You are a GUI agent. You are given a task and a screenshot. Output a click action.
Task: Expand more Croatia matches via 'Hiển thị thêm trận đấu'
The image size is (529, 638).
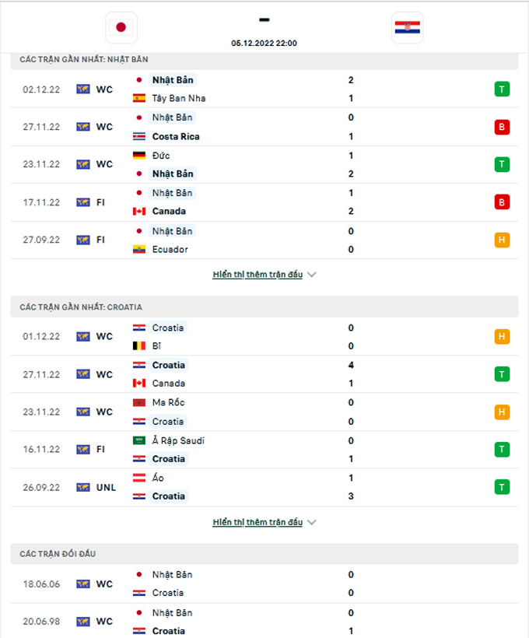257,522
